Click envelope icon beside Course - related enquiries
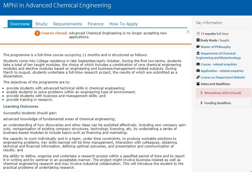252x172 pixels. click(x=198, y=64)
